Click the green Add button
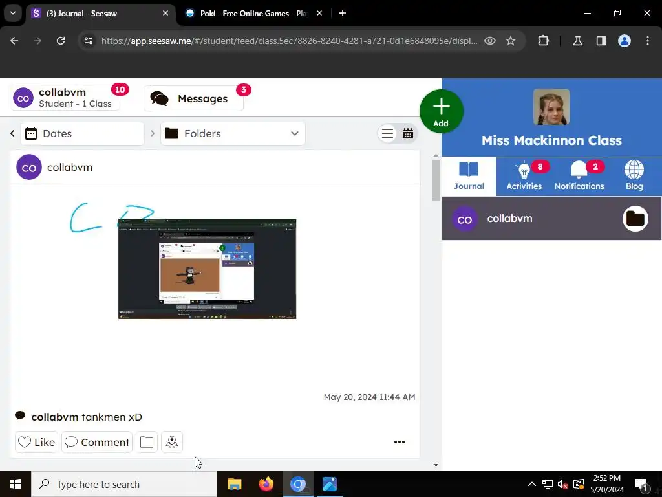Screen dimensions: 662x497 pyautogui.click(x=441, y=111)
